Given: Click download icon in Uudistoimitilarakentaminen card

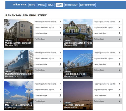Looking at the screenshot, I should [60, 64].
